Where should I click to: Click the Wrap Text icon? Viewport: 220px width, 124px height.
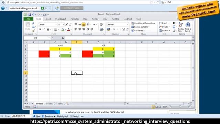[x=101, y=24]
